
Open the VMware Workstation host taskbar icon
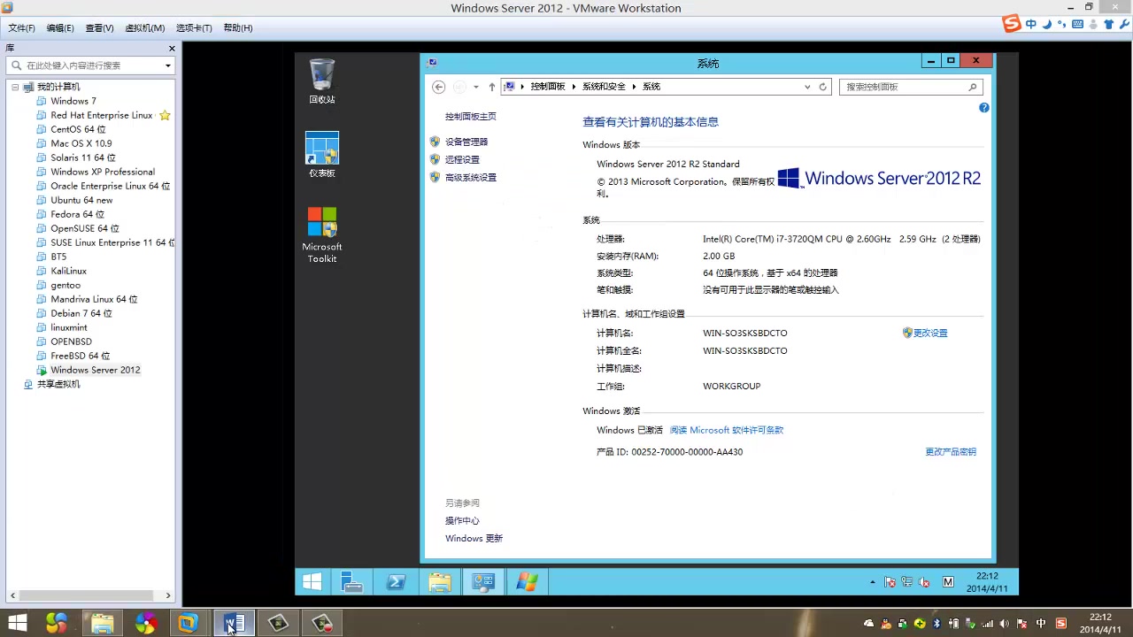(187, 623)
